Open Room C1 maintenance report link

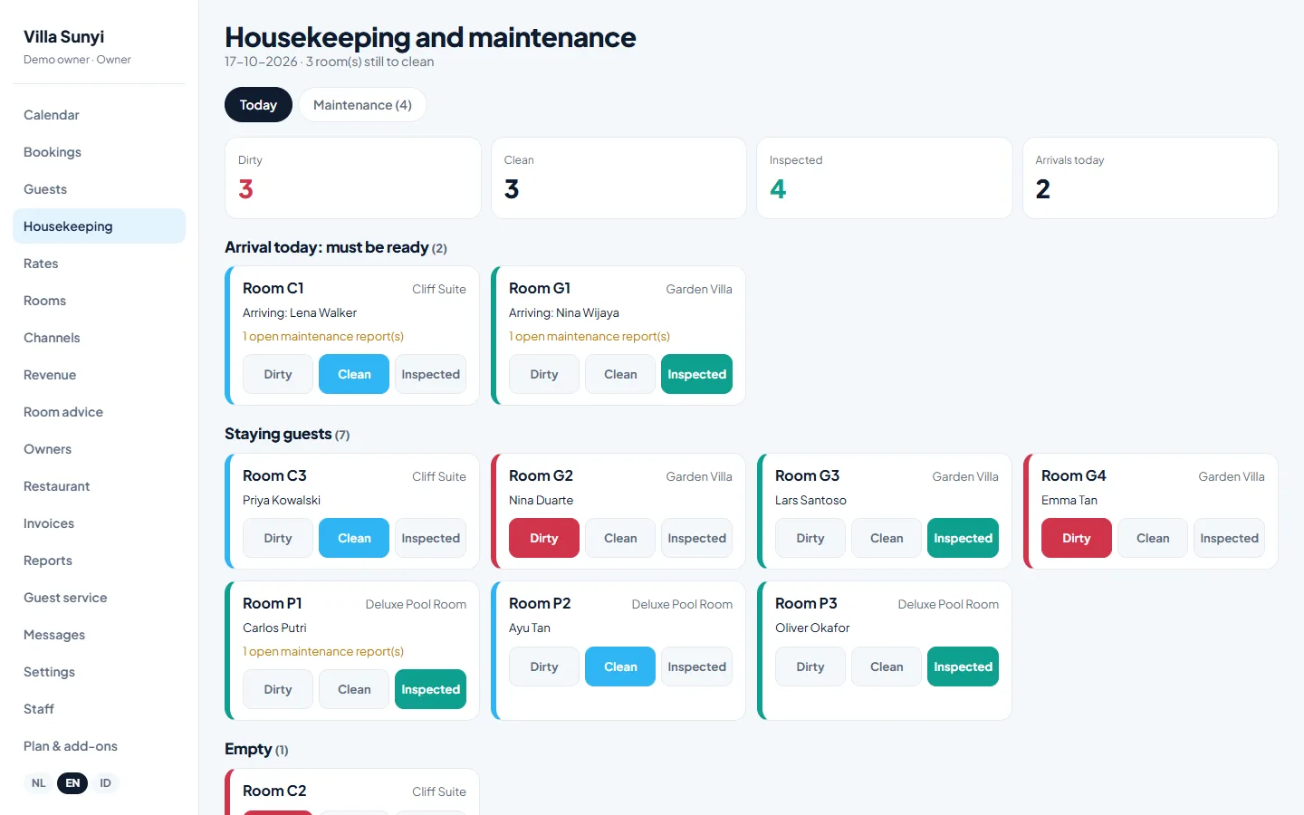click(x=323, y=336)
